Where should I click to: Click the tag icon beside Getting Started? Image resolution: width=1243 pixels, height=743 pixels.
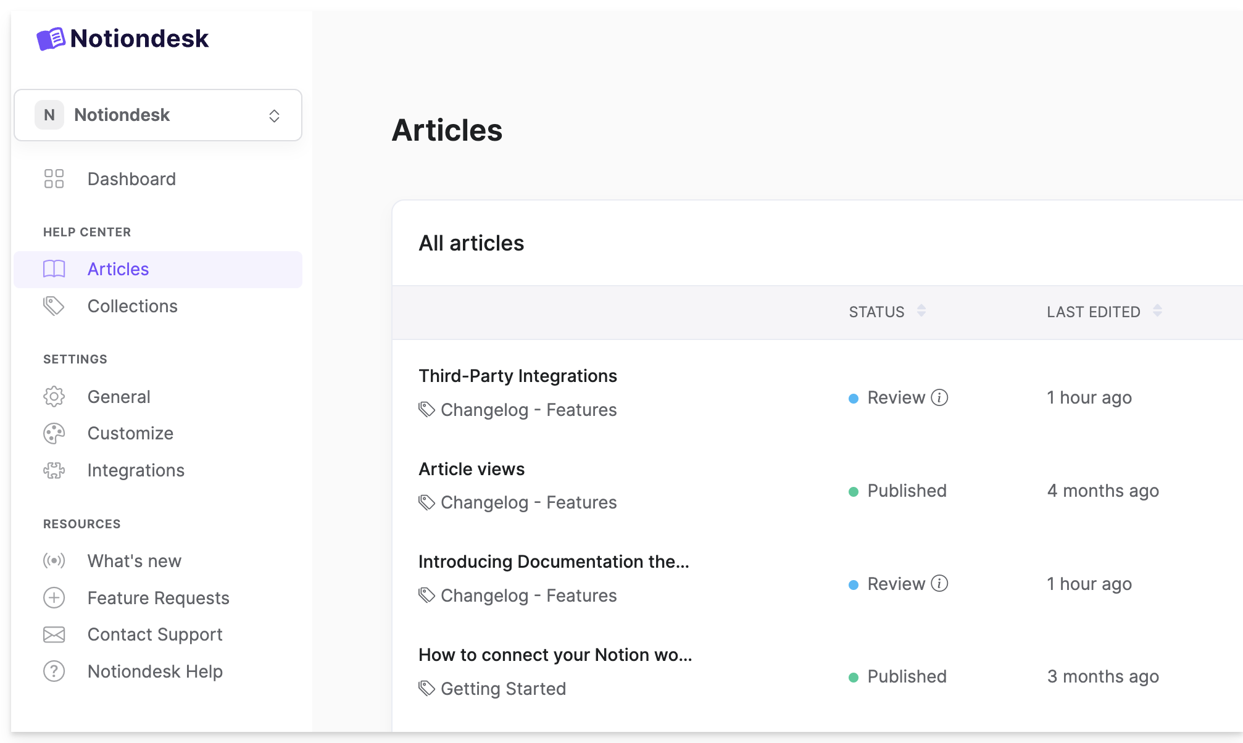pyautogui.click(x=427, y=689)
